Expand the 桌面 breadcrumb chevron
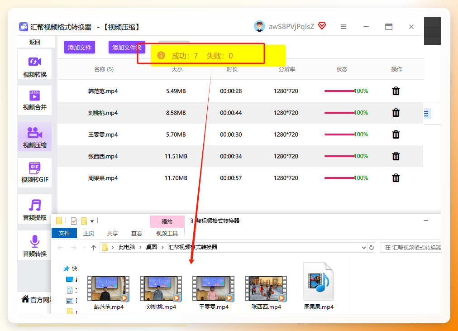Screen dimensions: 458x331 [x=162, y=247]
